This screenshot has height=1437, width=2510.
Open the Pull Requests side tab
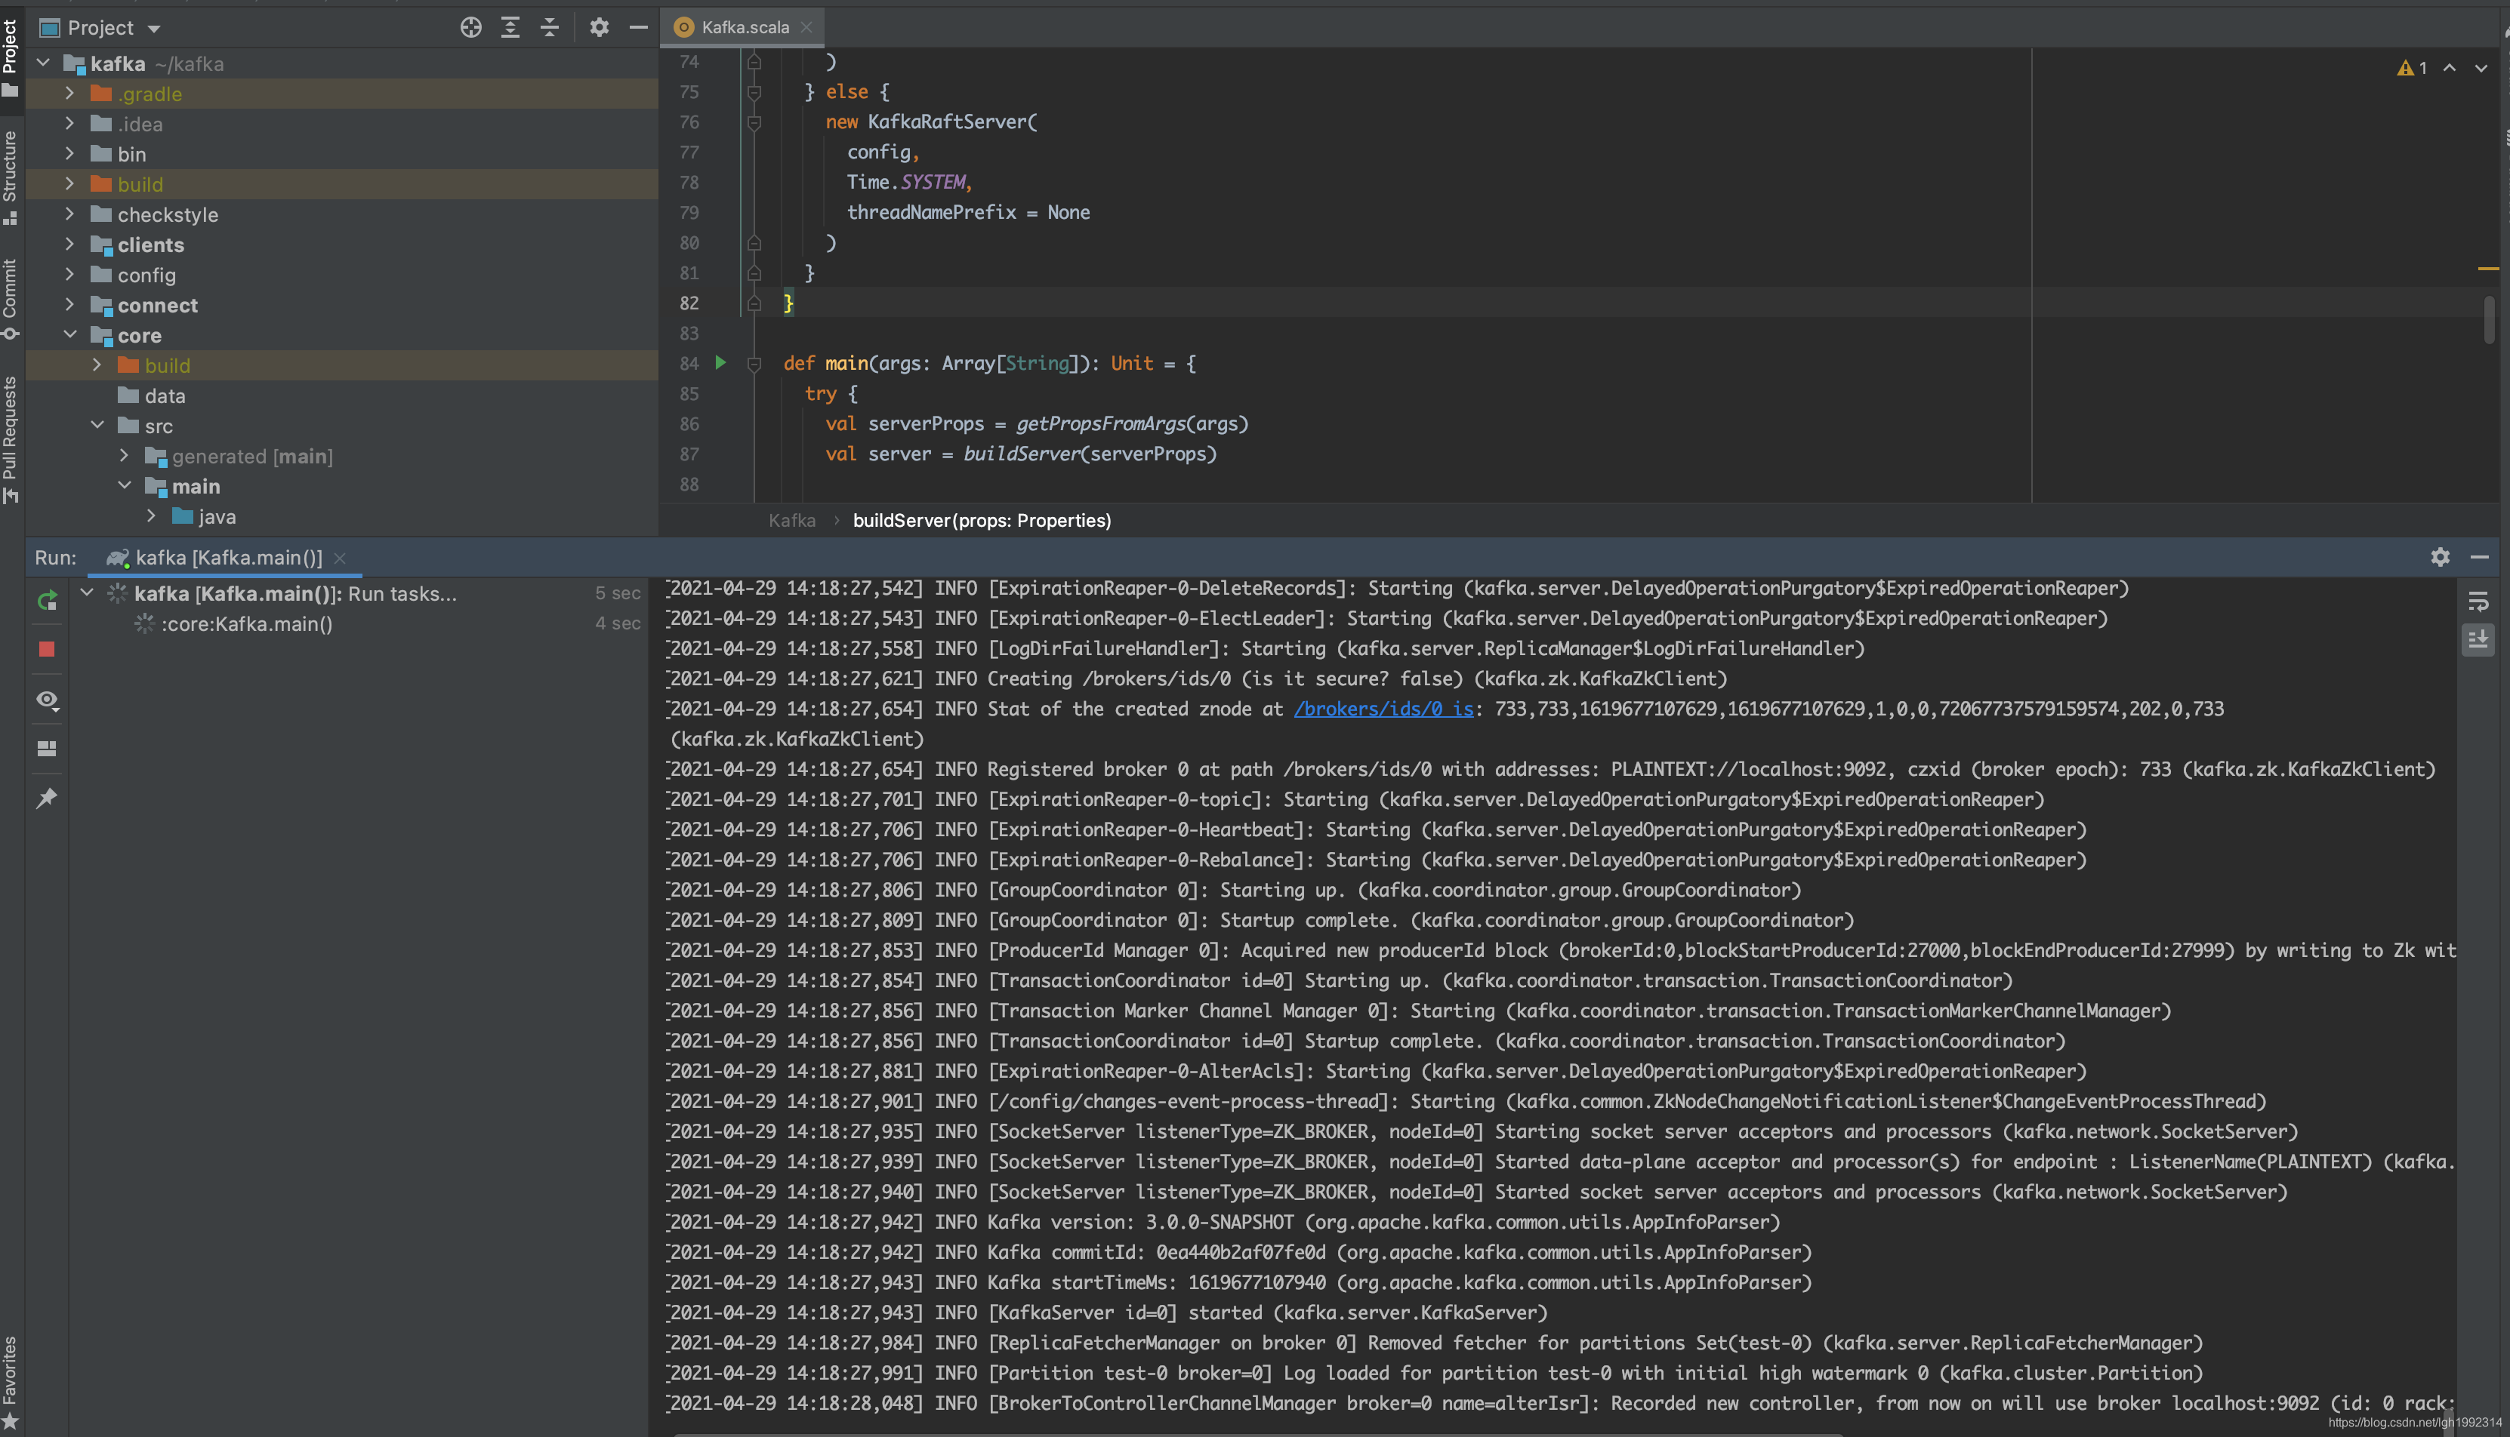pyautogui.click(x=10, y=439)
